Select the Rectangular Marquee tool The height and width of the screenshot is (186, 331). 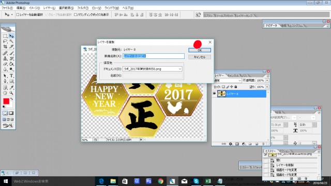(5, 36)
